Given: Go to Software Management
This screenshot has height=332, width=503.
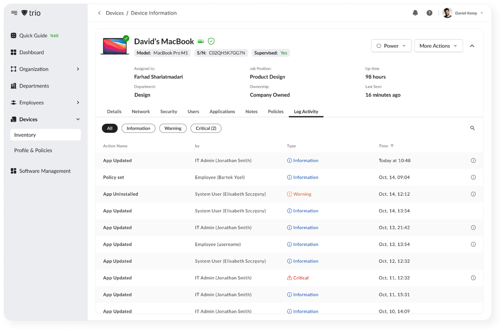Looking at the screenshot, I should [45, 171].
